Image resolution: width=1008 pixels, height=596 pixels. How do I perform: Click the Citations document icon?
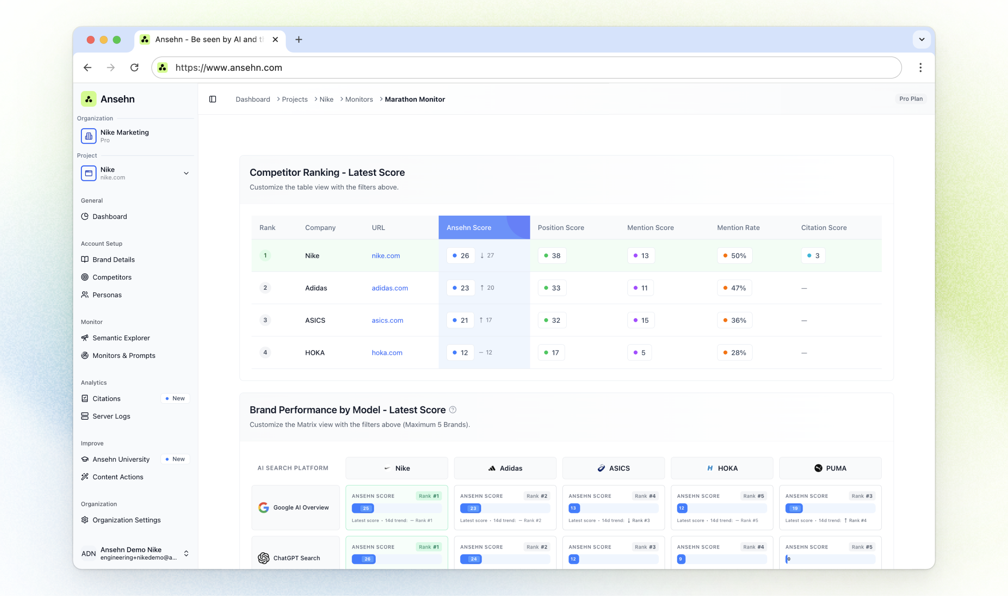(85, 398)
